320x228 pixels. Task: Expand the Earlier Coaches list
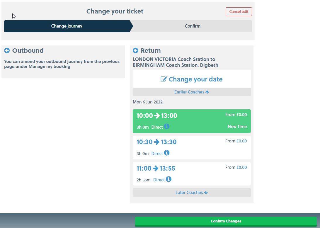[192, 92]
